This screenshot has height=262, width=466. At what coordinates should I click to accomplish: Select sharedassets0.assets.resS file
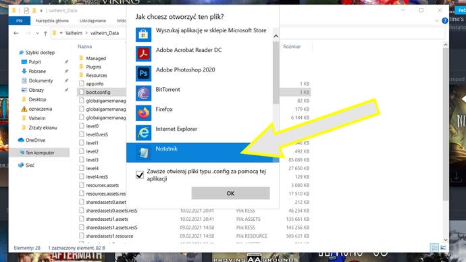pos(111,211)
